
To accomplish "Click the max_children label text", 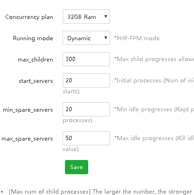I will (35, 60).
